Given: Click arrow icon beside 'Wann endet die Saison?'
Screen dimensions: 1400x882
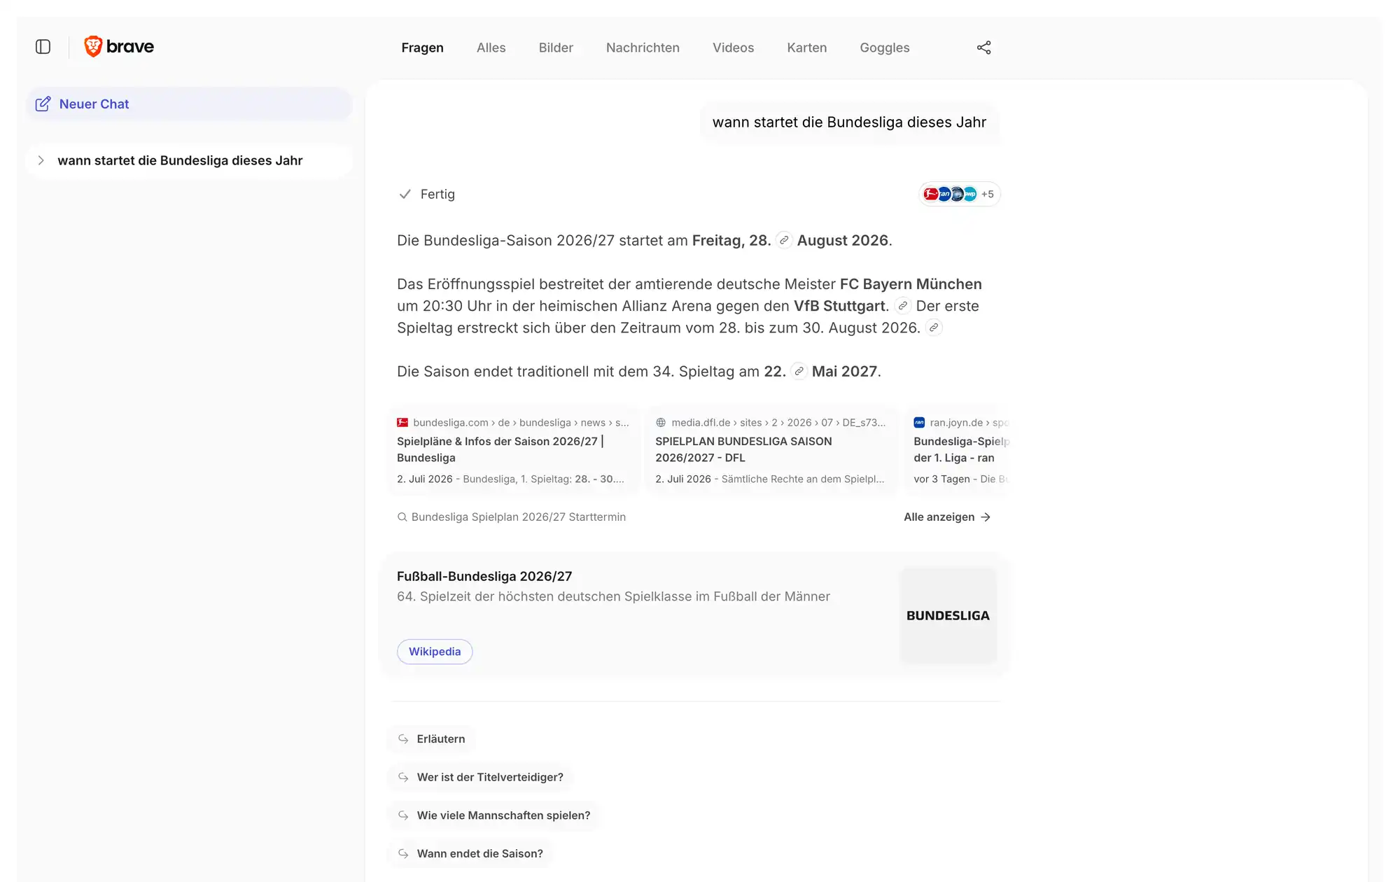Looking at the screenshot, I should click(403, 854).
